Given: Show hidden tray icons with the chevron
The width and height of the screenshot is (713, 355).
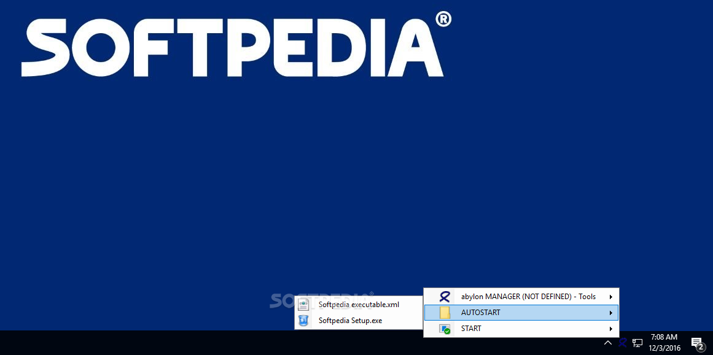Looking at the screenshot, I should [x=607, y=343].
